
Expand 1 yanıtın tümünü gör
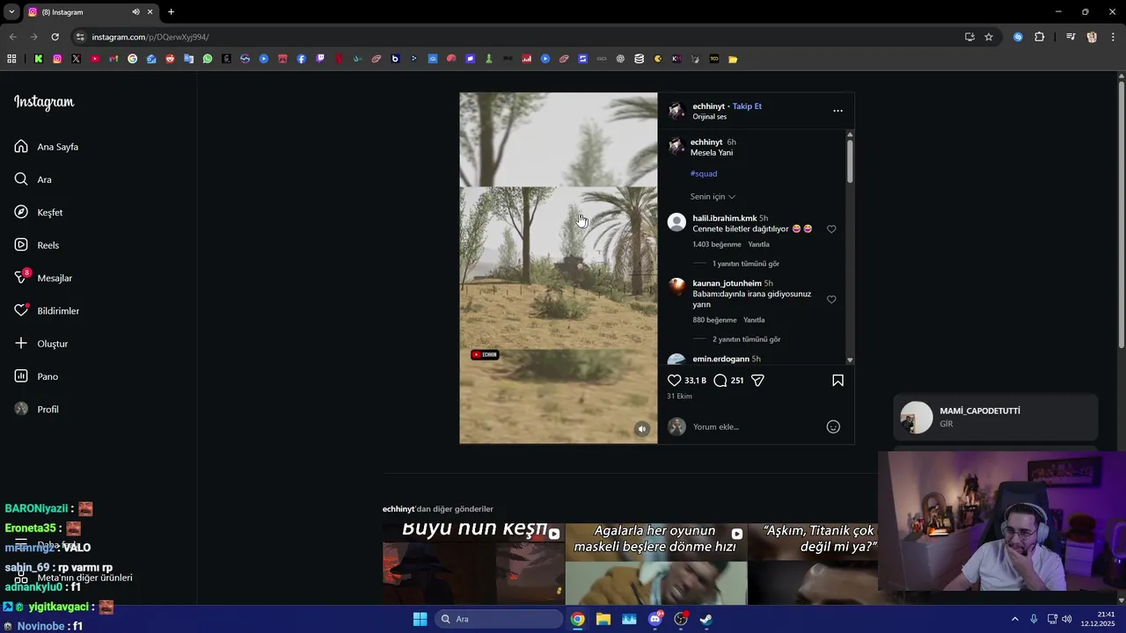click(x=746, y=264)
